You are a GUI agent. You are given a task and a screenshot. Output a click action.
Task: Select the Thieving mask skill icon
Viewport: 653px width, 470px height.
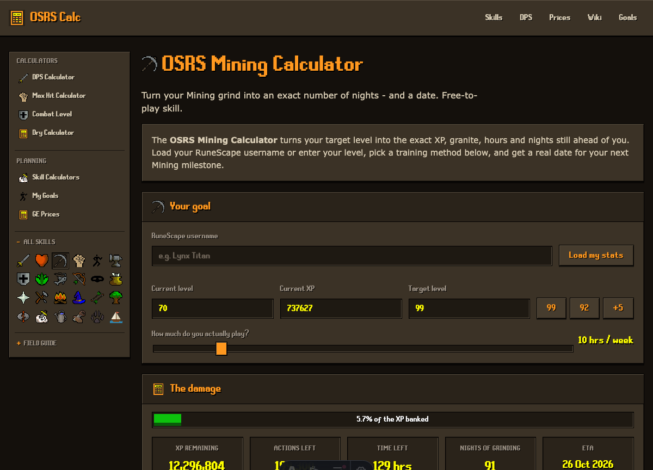pyautogui.click(x=97, y=279)
